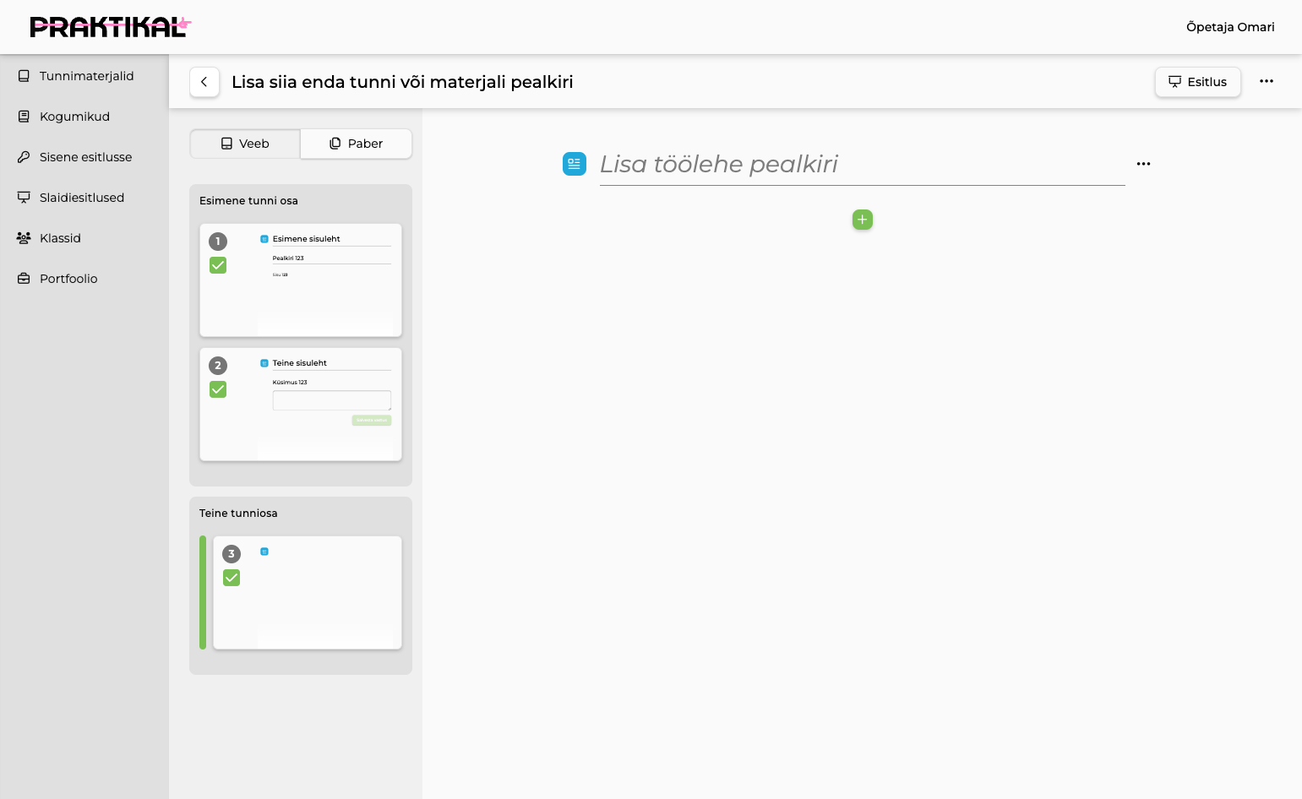Open the Õpetaja Omari user menu
Image resolution: width=1302 pixels, height=799 pixels.
pos(1230,27)
